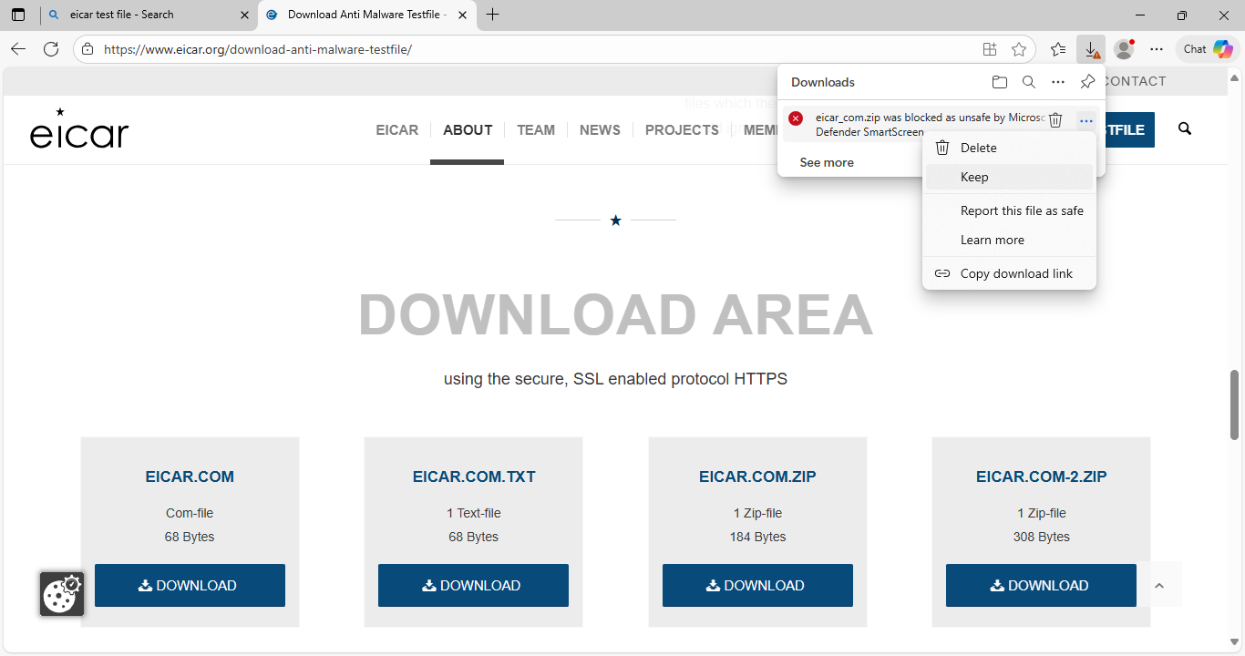Open the cookie settings icon
The image size is (1245, 656).
(x=62, y=594)
